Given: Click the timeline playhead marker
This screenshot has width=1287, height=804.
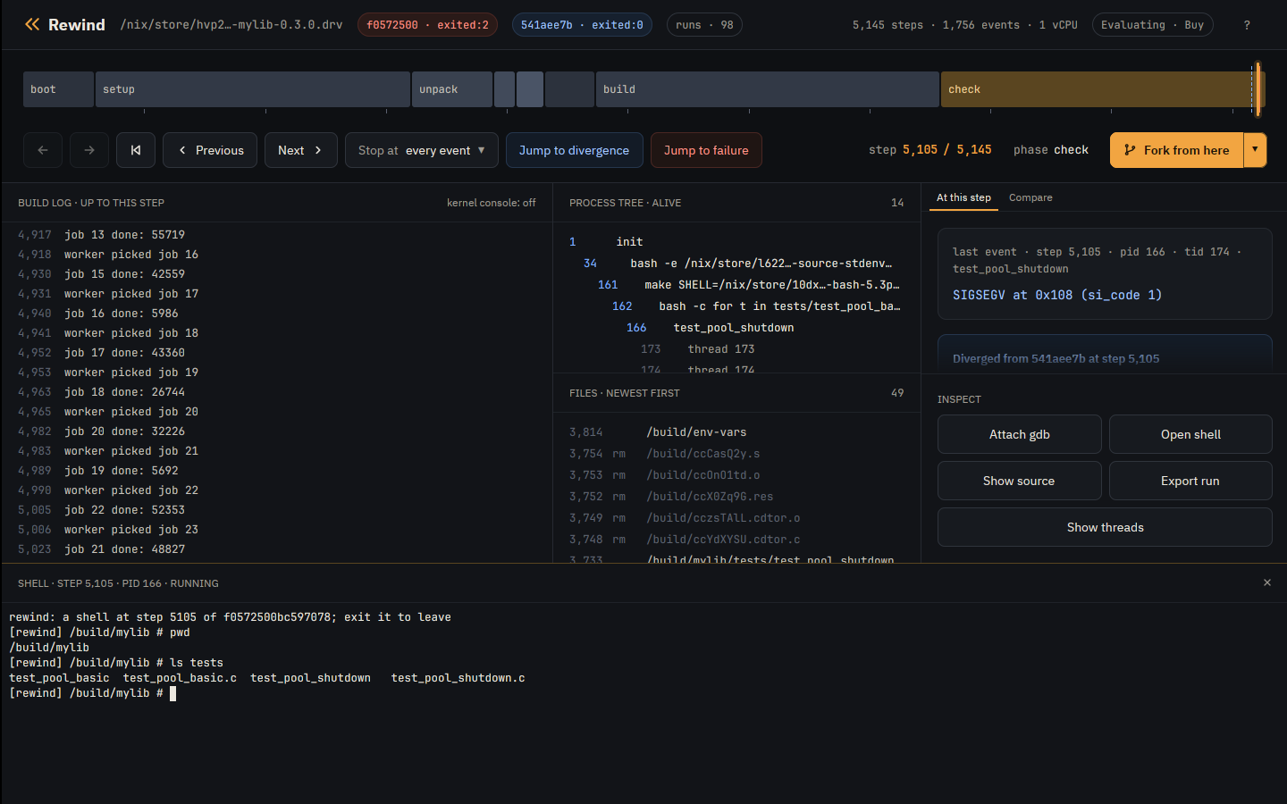Looking at the screenshot, I should pyautogui.click(x=1258, y=89).
